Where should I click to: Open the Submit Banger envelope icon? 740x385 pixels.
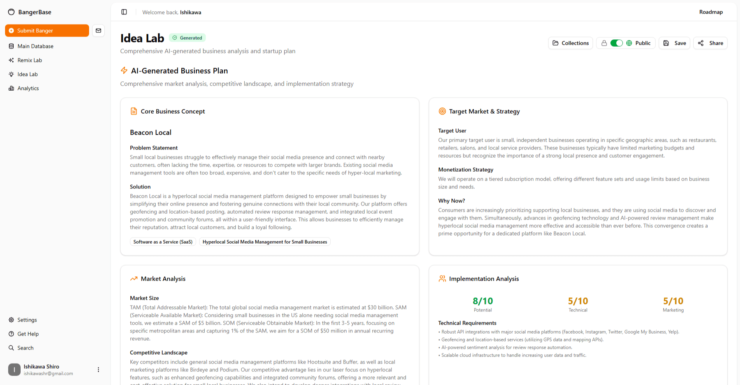[98, 30]
